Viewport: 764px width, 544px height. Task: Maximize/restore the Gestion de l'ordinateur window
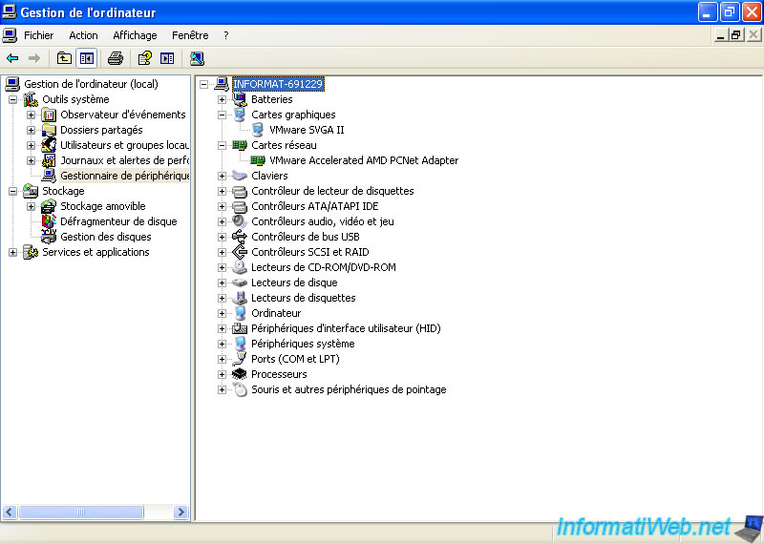(x=730, y=12)
